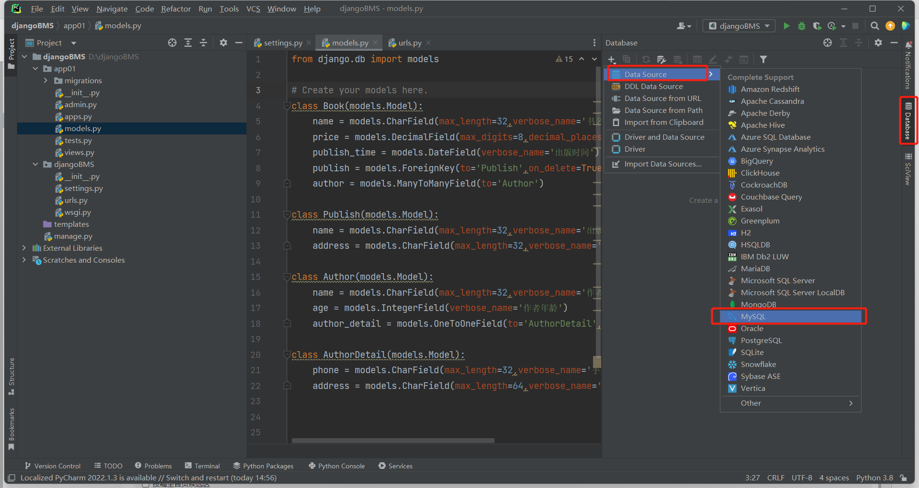This screenshot has width=919, height=488.
Task: Open views.py in project tree
Action: tap(79, 152)
